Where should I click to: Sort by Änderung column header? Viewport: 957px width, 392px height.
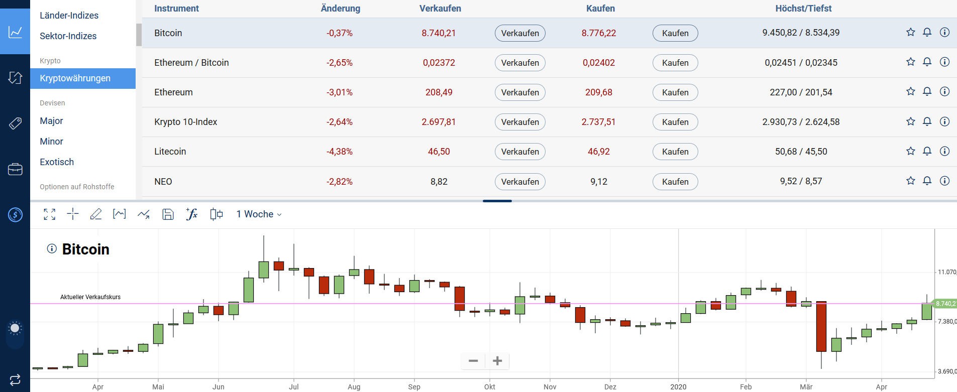341,9
